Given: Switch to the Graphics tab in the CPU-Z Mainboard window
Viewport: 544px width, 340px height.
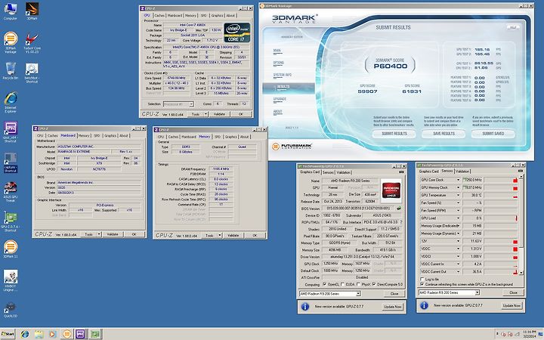Looking at the screenshot, I should (110, 136).
